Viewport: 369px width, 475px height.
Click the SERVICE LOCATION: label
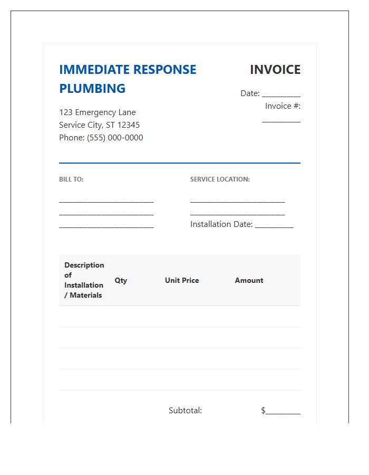[x=220, y=179]
